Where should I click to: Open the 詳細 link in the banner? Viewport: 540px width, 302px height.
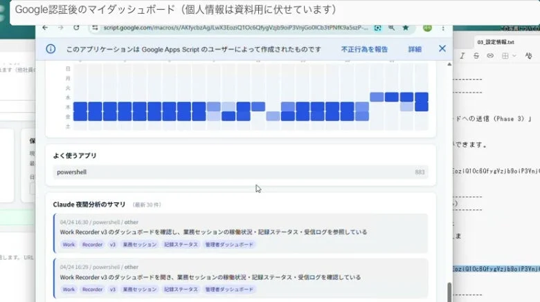[415, 49]
